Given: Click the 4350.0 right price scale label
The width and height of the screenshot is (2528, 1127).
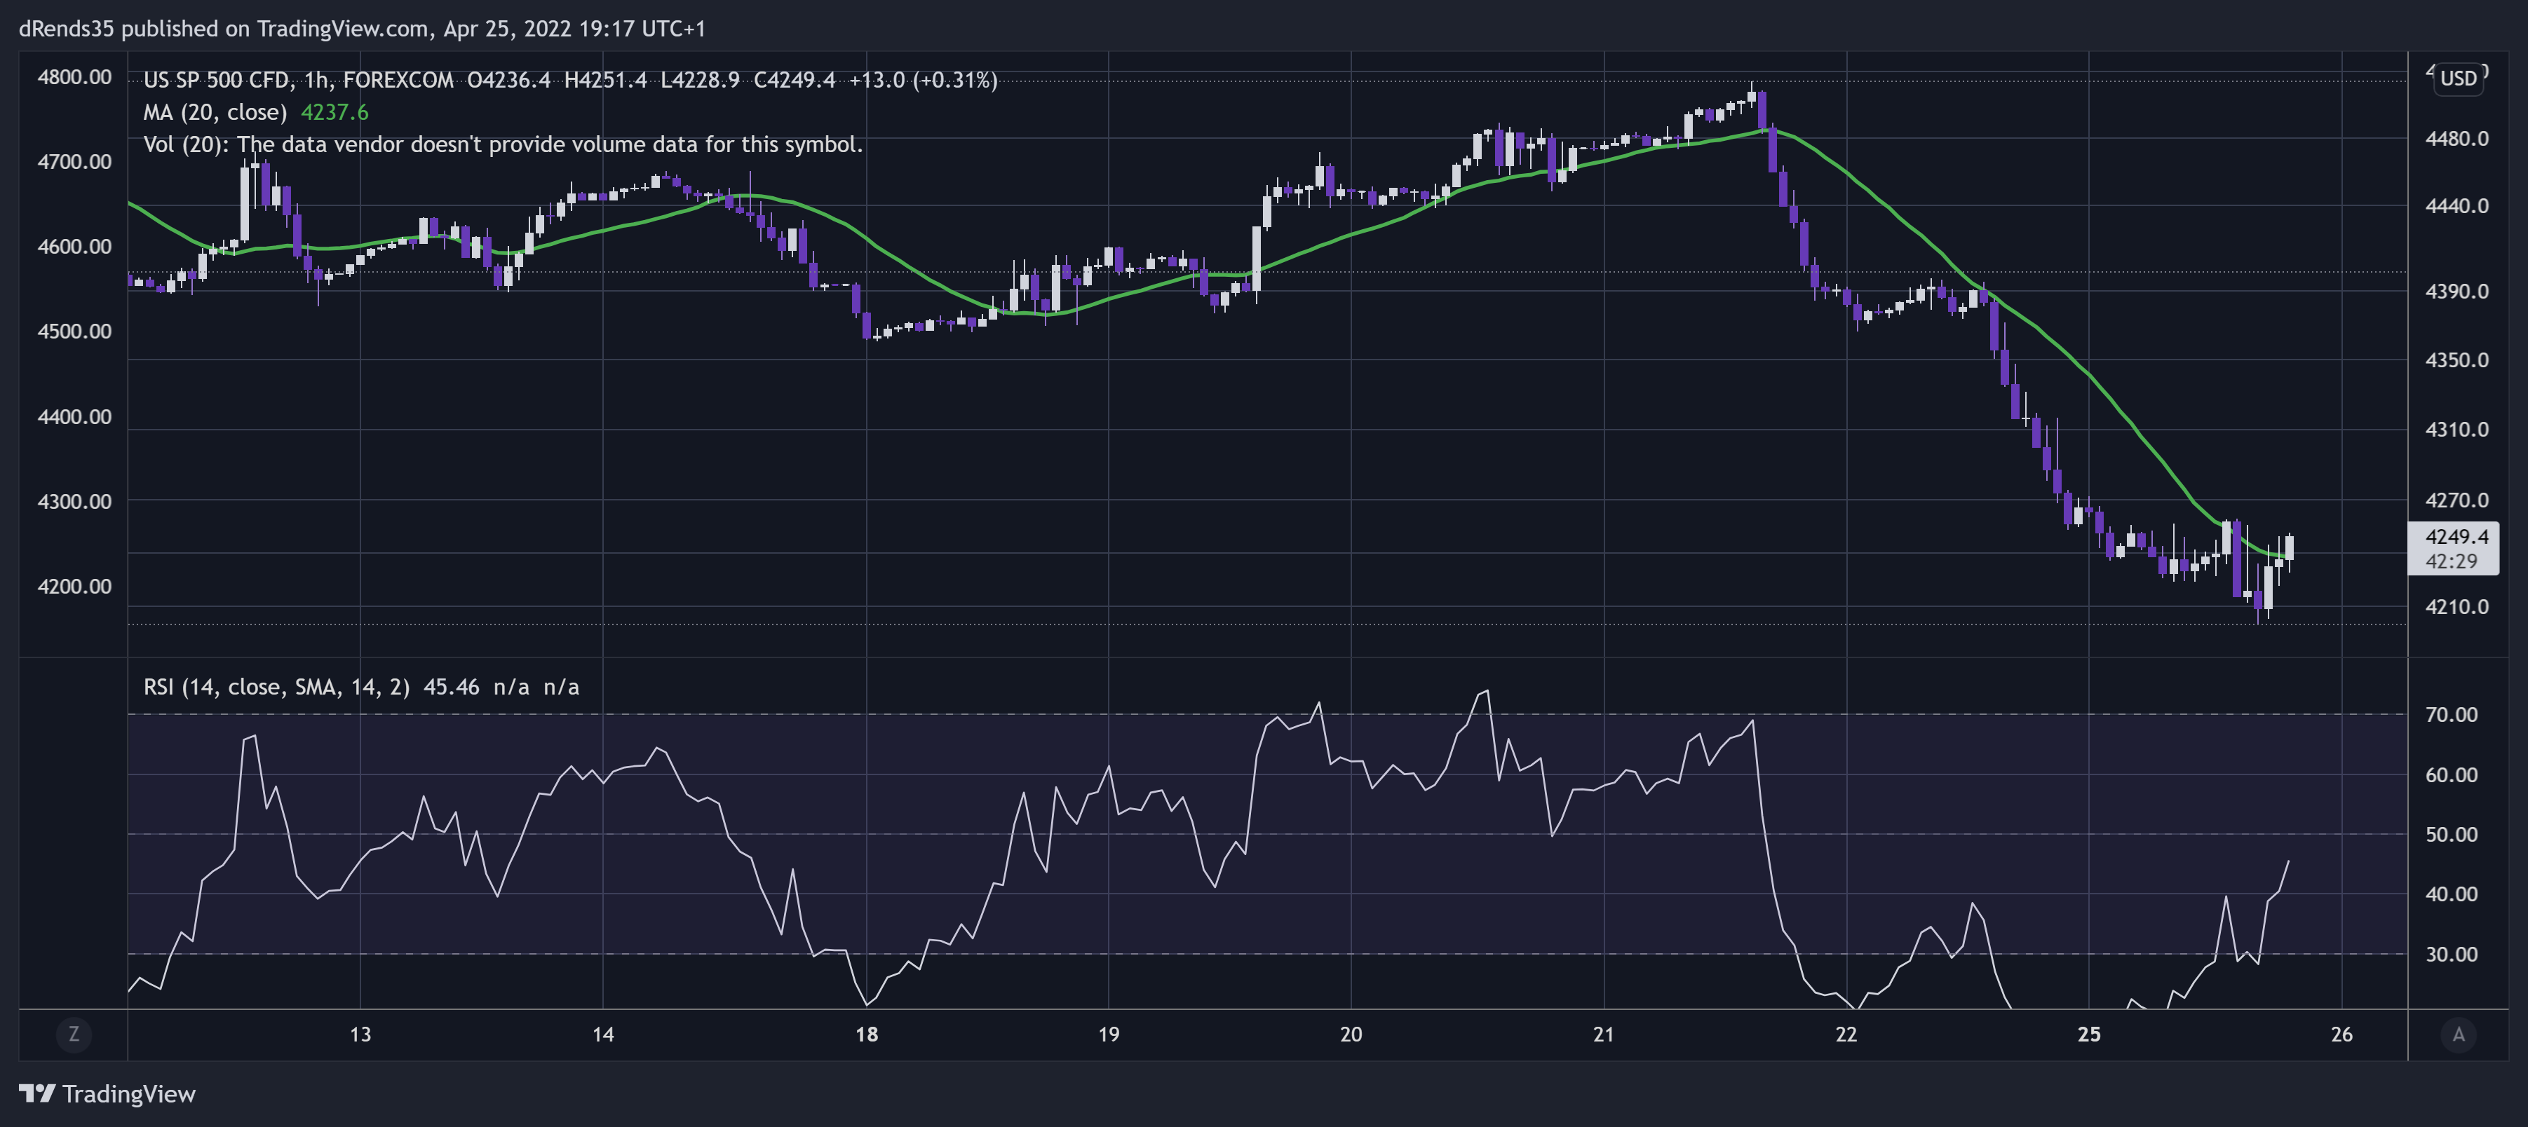Looking at the screenshot, I should click(2456, 360).
